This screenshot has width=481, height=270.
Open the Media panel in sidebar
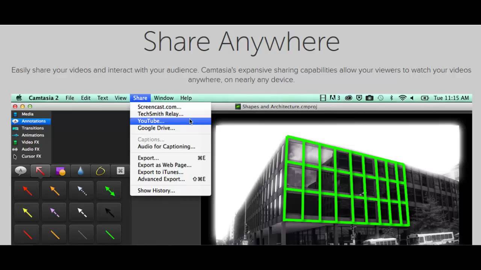tap(31, 114)
